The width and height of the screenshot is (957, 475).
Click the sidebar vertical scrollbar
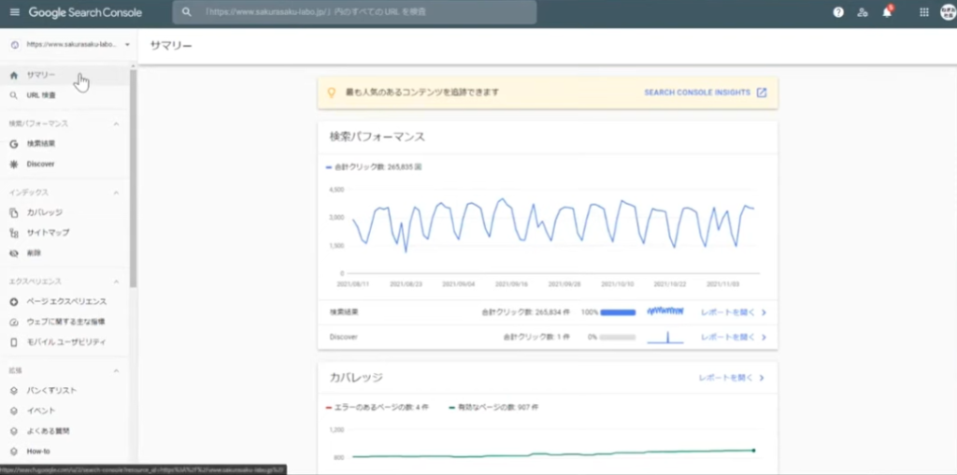133,177
